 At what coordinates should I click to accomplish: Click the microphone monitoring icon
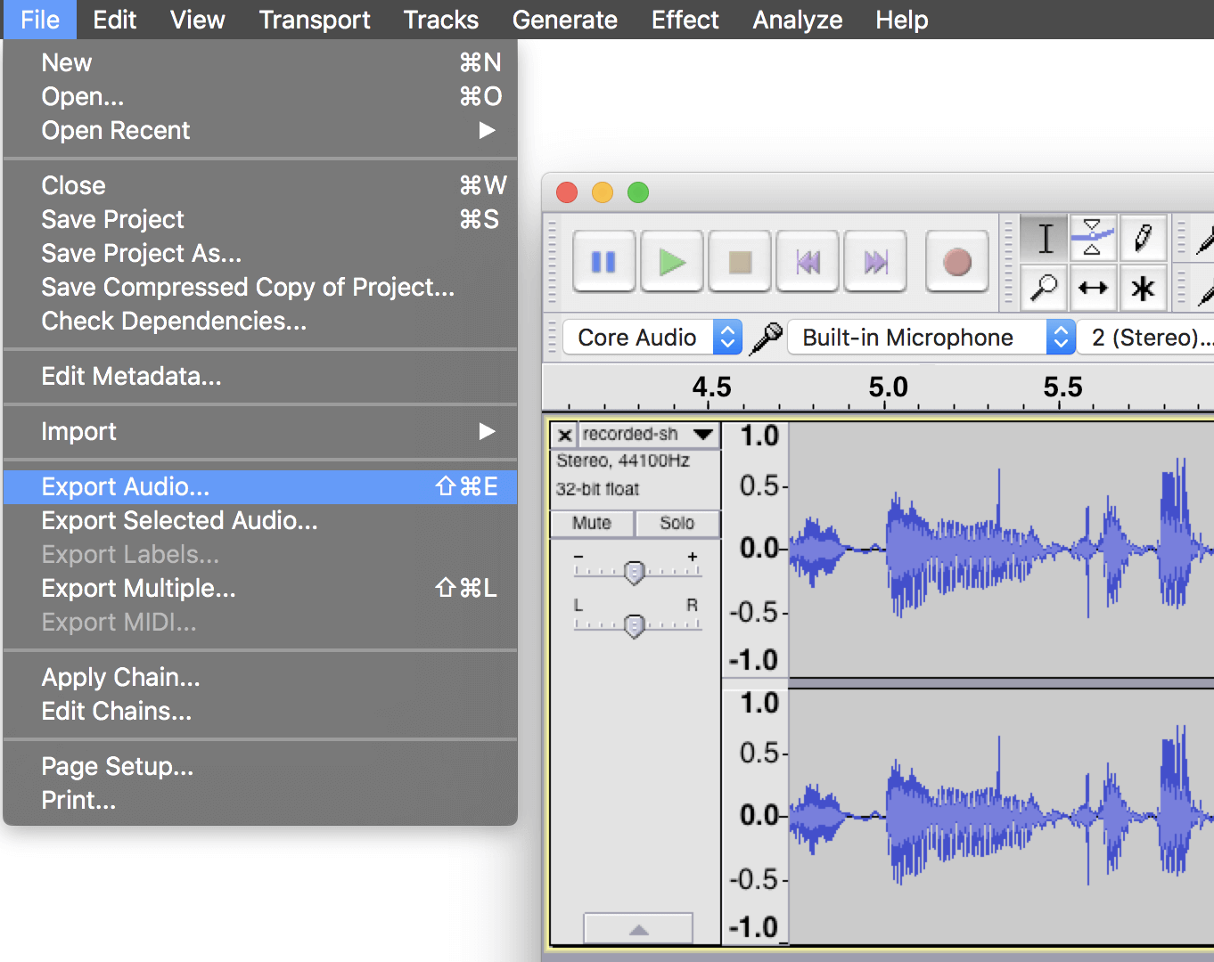click(x=766, y=337)
